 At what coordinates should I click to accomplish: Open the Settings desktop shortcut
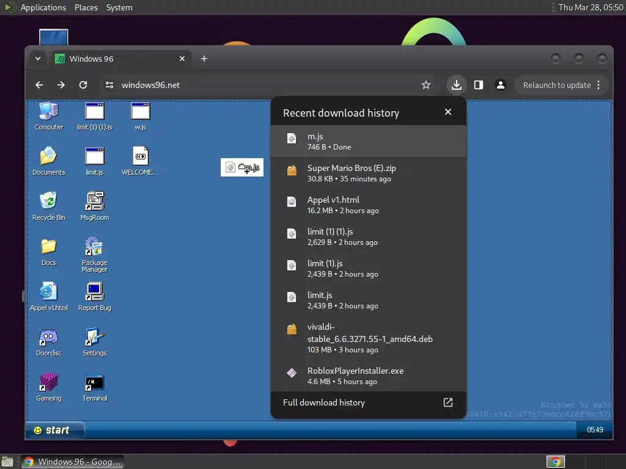[x=95, y=342]
